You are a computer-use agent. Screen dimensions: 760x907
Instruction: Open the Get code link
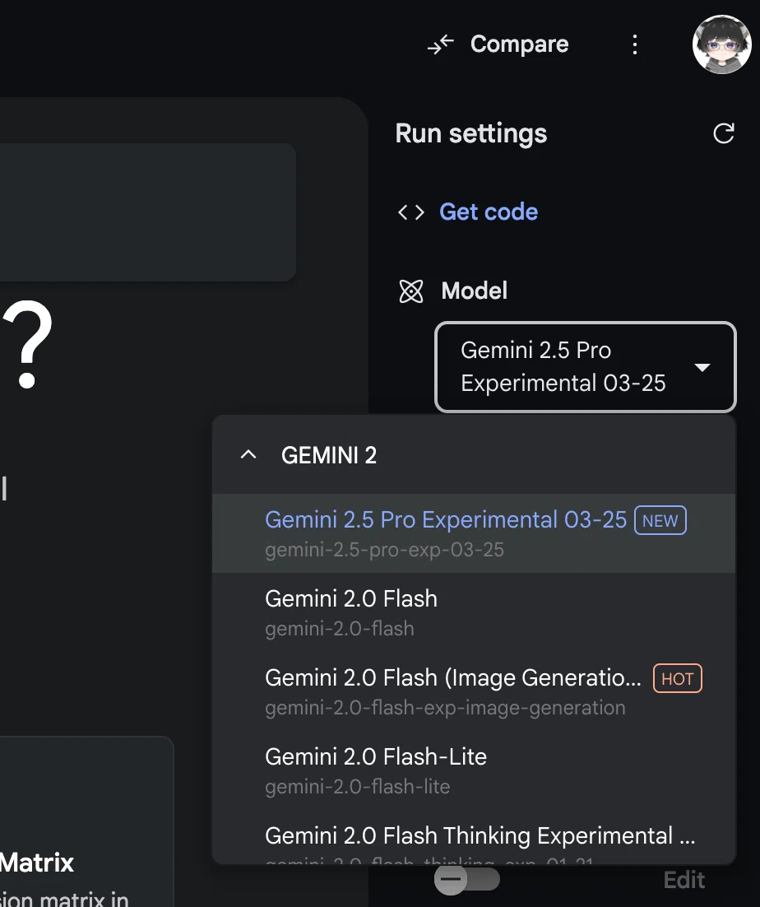(489, 212)
